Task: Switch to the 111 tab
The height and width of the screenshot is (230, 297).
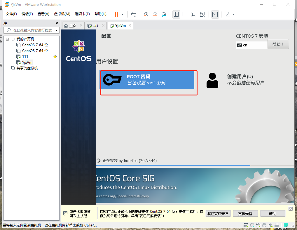Action: 96,26
